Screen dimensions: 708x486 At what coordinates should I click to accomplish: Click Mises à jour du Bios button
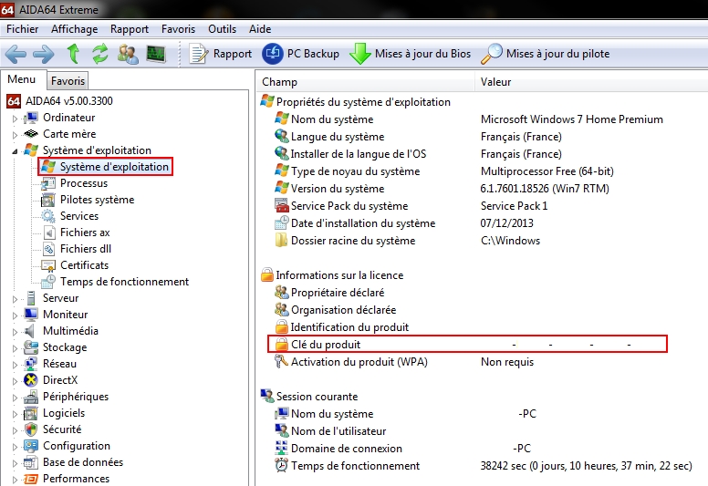coord(410,54)
